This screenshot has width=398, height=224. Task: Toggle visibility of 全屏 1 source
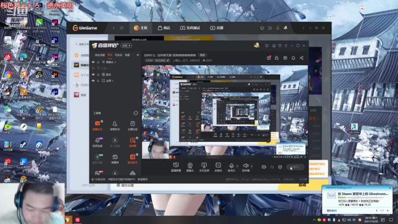(93, 81)
